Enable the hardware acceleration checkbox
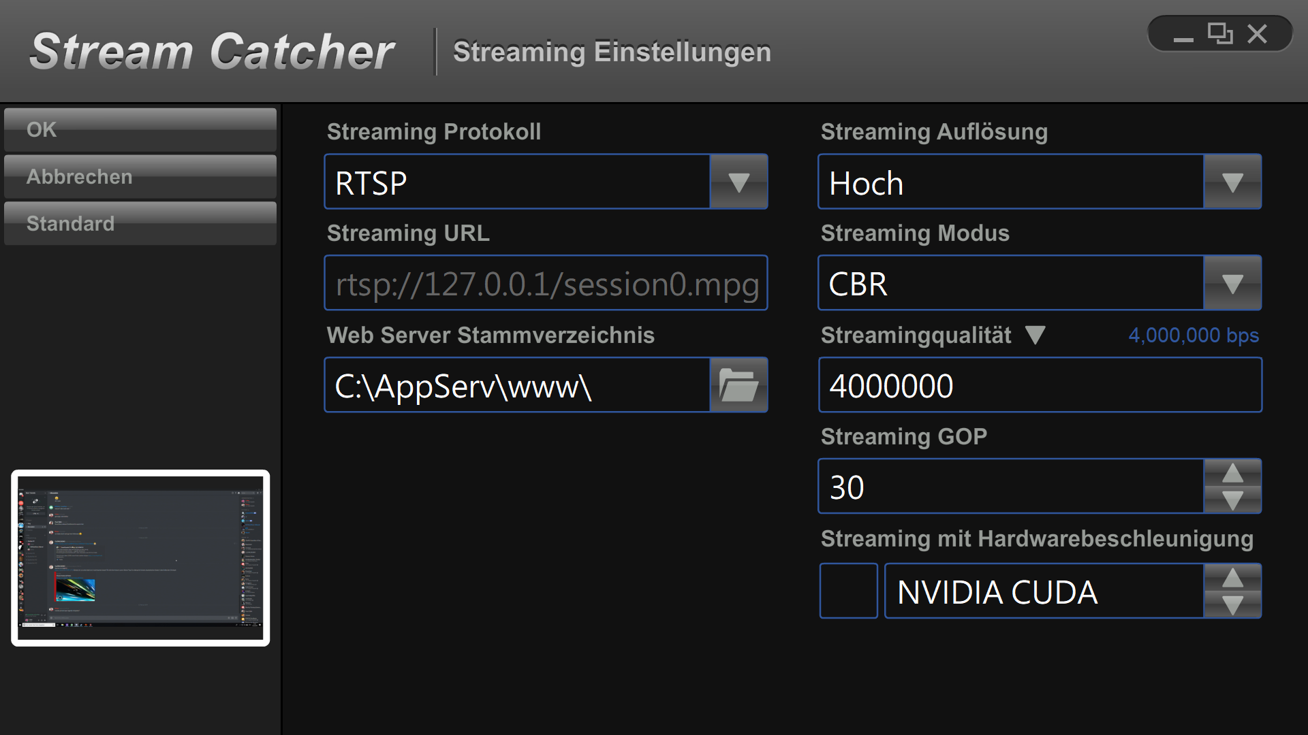This screenshot has height=735, width=1308. (x=848, y=591)
